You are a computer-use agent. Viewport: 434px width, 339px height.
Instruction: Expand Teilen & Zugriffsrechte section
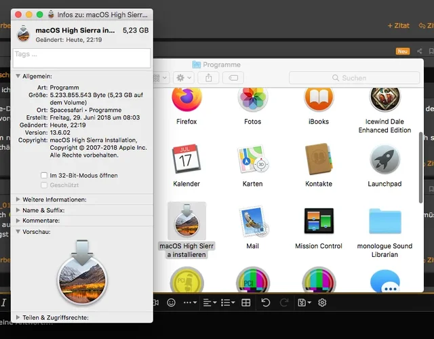18,317
